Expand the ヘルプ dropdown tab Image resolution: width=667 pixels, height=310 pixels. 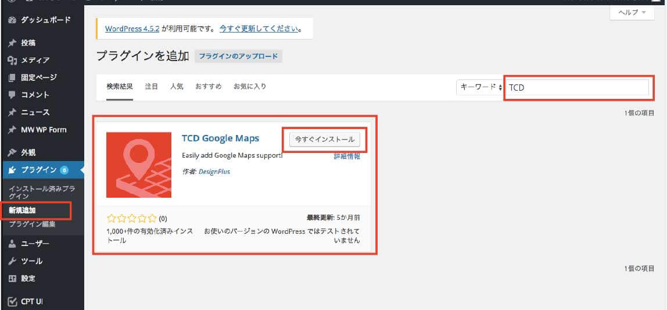click(632, 13)
